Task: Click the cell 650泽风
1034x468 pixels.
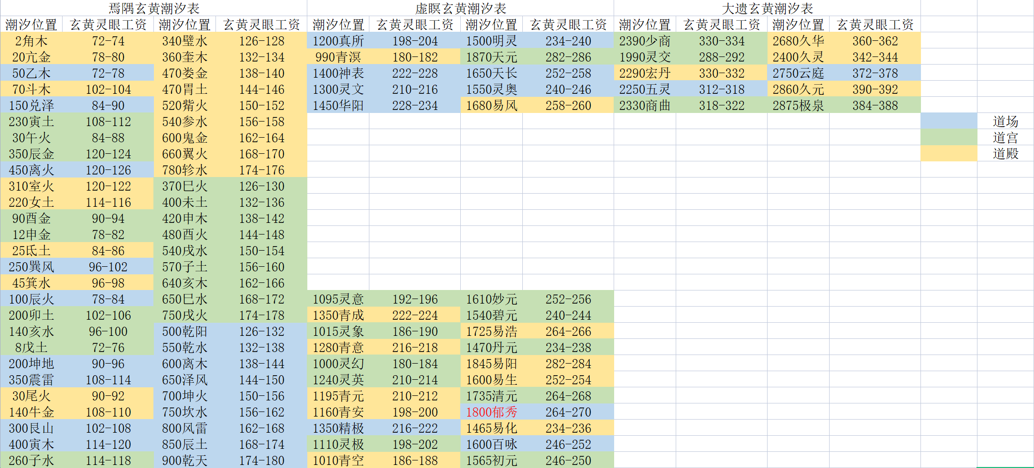Action: point(185,379)
